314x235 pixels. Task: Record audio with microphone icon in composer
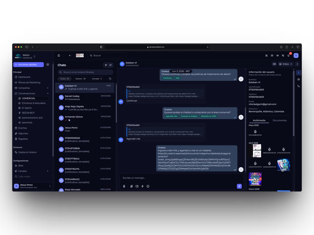pyautogui.click(x=124, y=186)
